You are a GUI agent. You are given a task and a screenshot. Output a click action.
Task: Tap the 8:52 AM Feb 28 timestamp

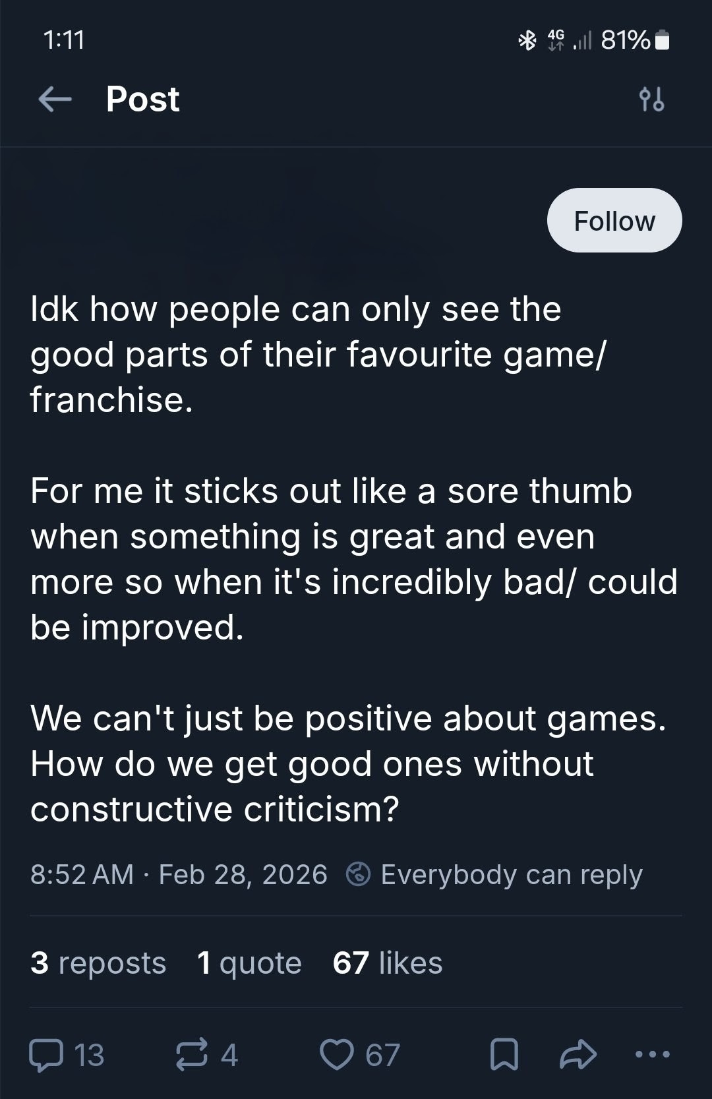(x=179, y=875)
